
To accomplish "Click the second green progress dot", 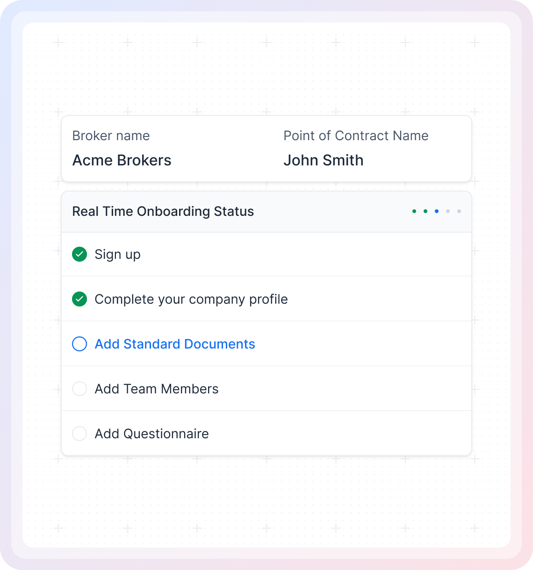I will pos(425,211).
